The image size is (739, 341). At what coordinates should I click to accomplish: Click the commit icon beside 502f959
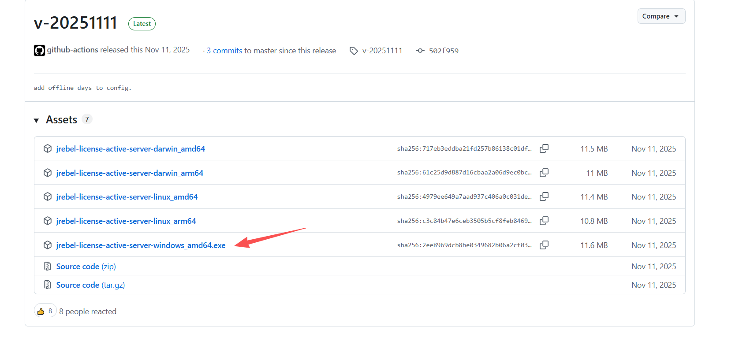(x=420, y=51)
